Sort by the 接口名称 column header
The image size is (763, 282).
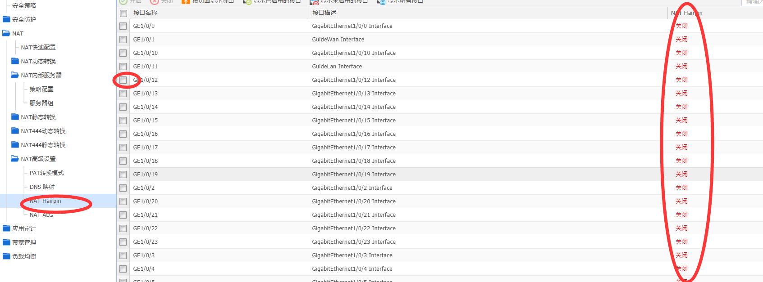145,13
